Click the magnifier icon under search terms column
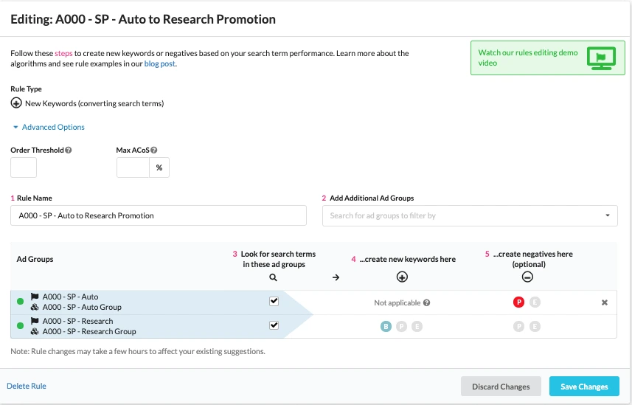Screen dimensions: 632x405 point(273,277)
